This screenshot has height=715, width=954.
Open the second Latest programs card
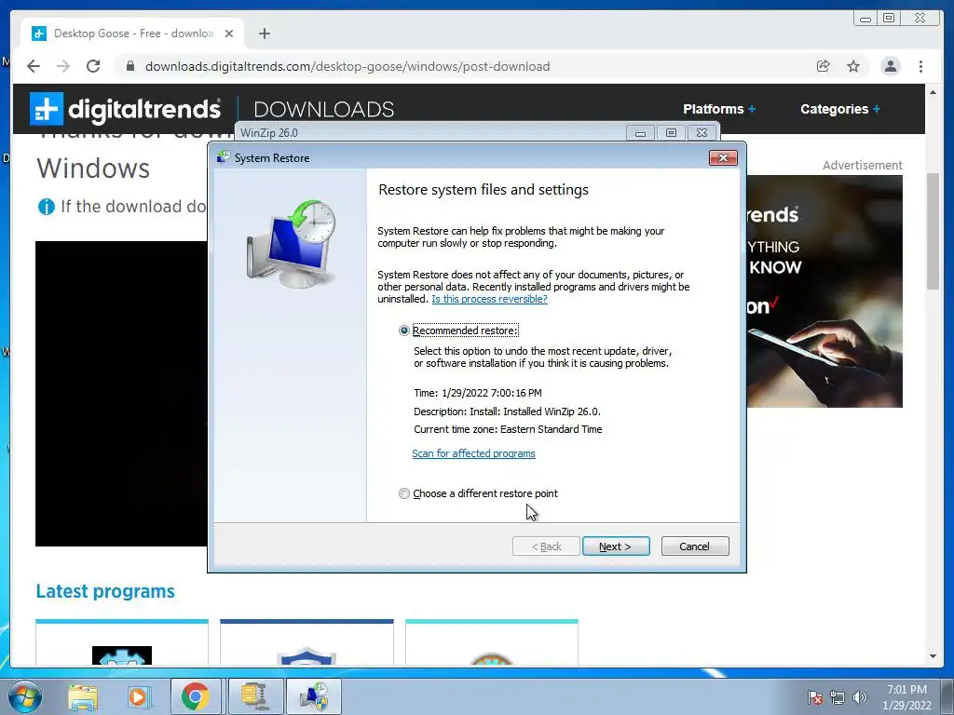point(307,643)
